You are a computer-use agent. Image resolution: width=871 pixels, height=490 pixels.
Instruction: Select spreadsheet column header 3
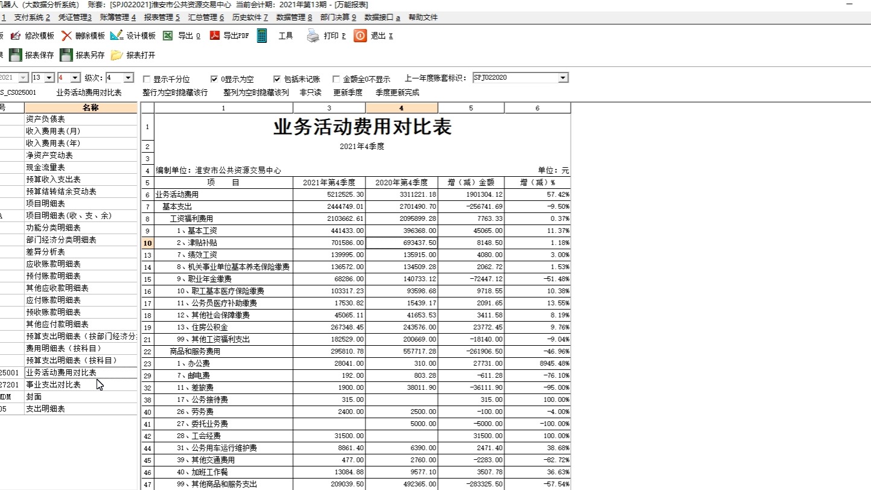coord(329,108)
